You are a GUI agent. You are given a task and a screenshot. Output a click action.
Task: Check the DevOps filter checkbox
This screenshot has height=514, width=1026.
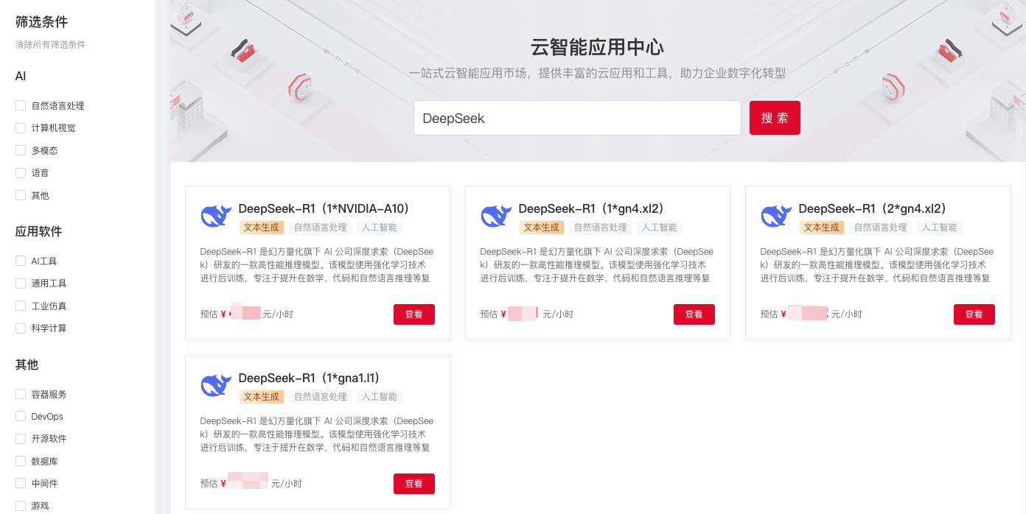(x=21, y=416)
